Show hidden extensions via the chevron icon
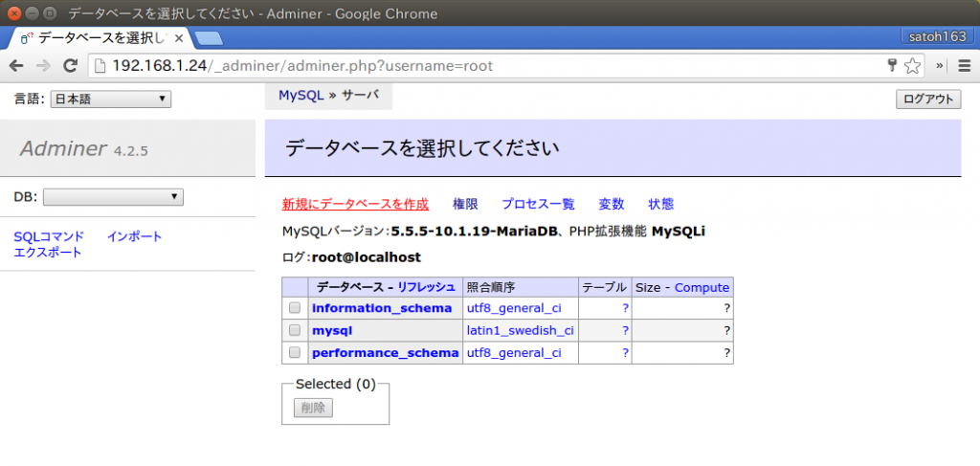Screen dimensions: 980x466 point(939,66)
